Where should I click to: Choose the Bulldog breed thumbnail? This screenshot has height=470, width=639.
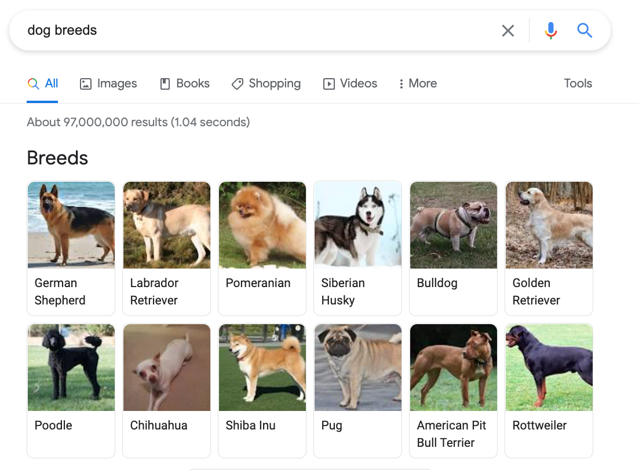[x=454, y=225]
